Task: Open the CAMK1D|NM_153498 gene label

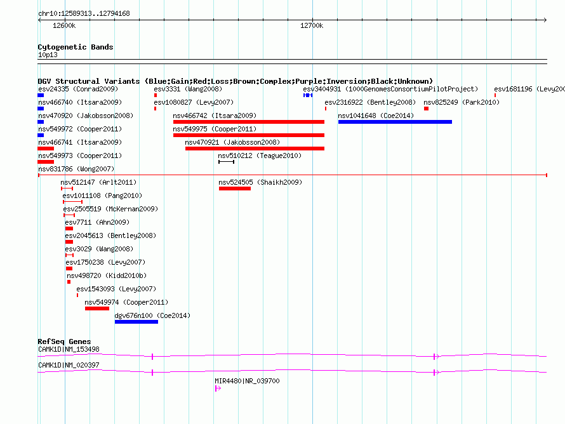Action: [x=69, y=350]
